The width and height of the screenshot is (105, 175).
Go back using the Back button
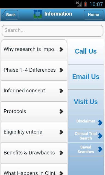(x=10, y=14)
